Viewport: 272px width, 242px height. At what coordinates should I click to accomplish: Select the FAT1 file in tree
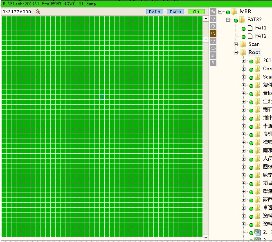(x=261, y=28)
